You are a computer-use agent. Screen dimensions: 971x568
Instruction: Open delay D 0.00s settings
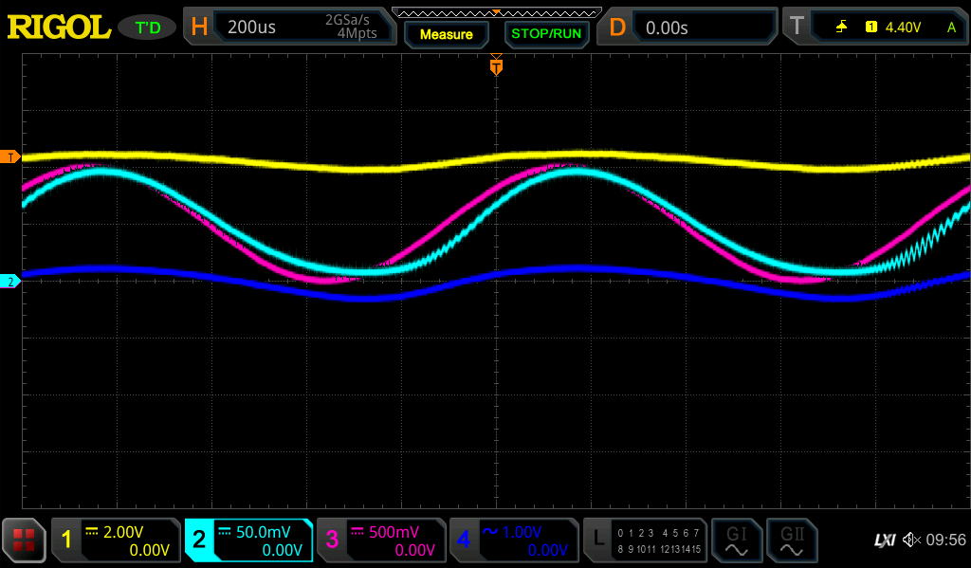pos(687,27)
